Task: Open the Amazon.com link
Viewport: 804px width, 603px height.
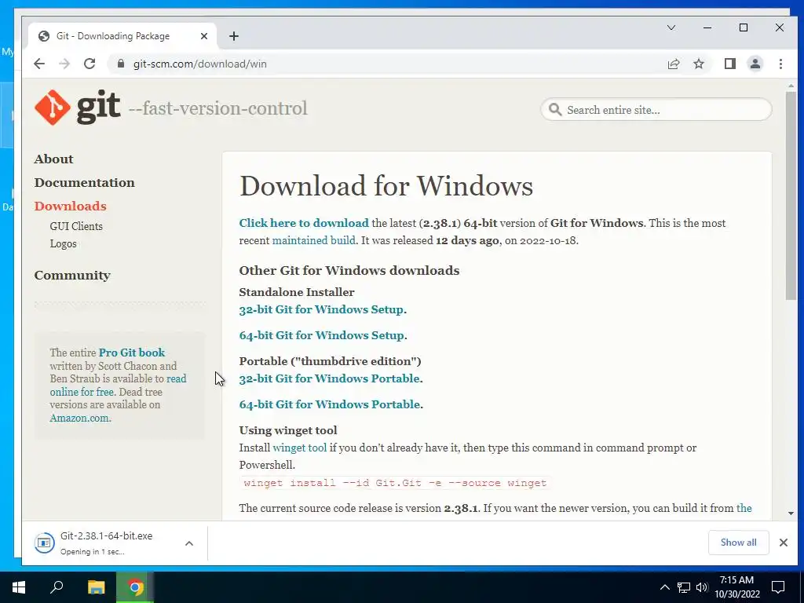Action: [x=79, y=418]
